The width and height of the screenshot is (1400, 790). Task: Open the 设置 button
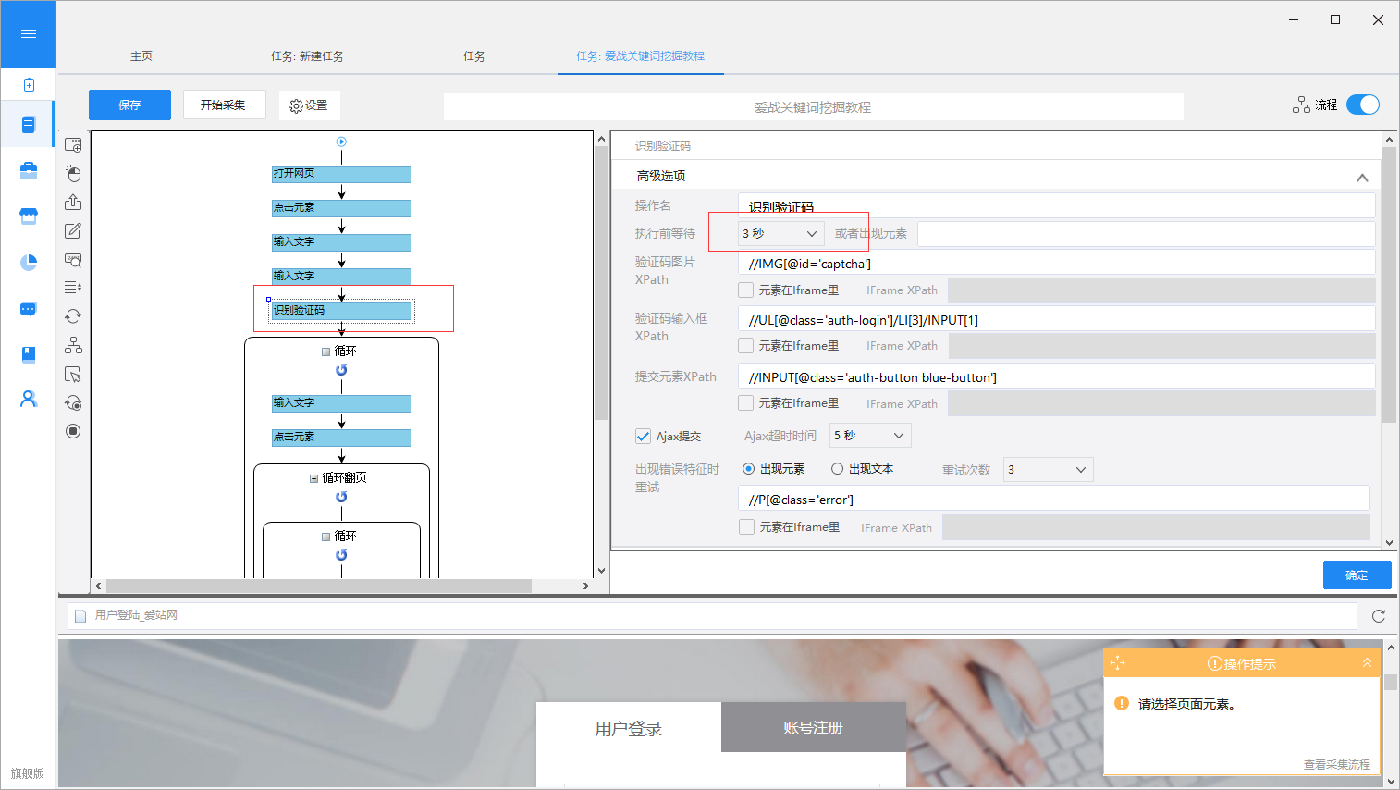(309, 105)
